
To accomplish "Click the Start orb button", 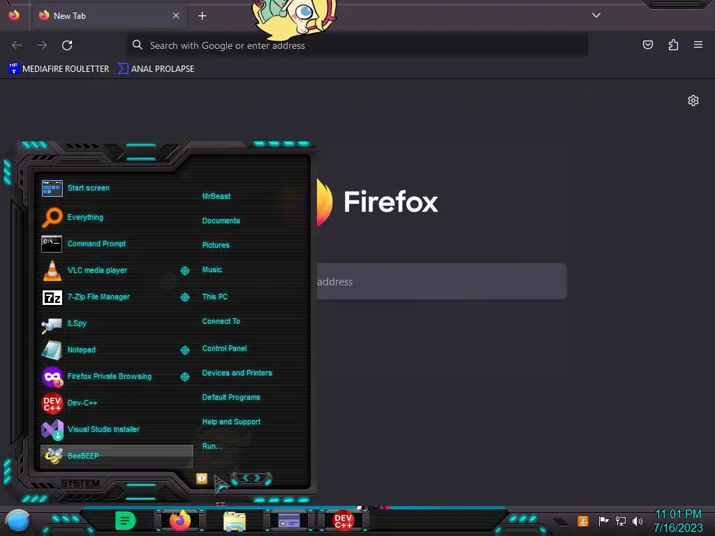I will pyautogui.click(x=17, y=521).
